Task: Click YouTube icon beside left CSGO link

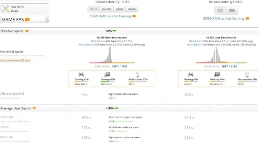Action: 134,16
